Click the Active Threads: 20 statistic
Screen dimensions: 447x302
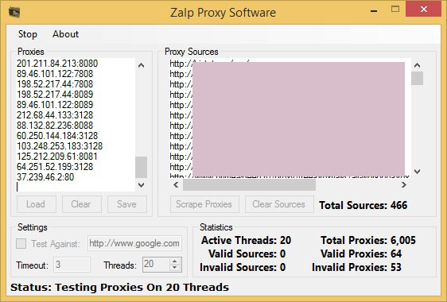246,241
